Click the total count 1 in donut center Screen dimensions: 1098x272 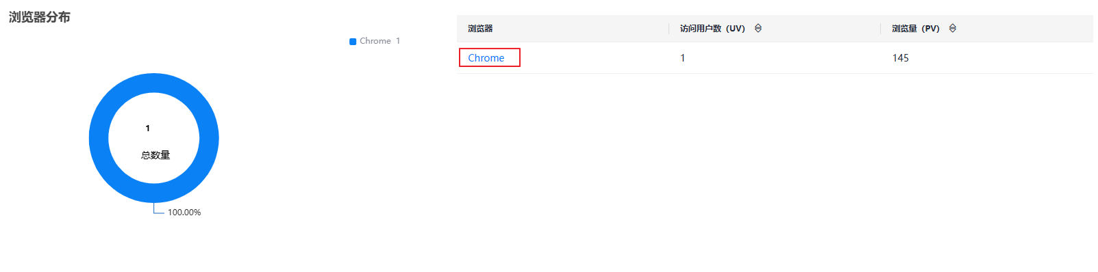pyautogui.click(x=147, y=128)
